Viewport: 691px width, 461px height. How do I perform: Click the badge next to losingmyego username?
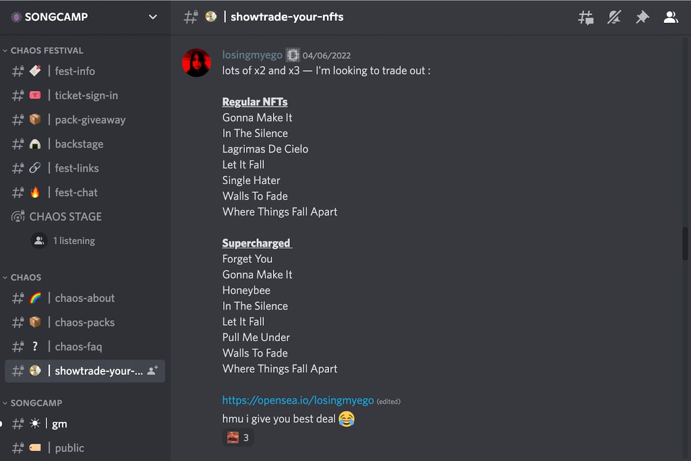[292, 55]
